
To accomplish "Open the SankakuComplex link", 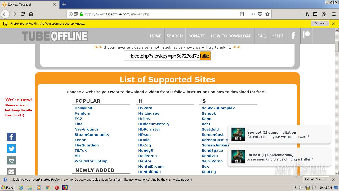I will (x=218, y=108).
